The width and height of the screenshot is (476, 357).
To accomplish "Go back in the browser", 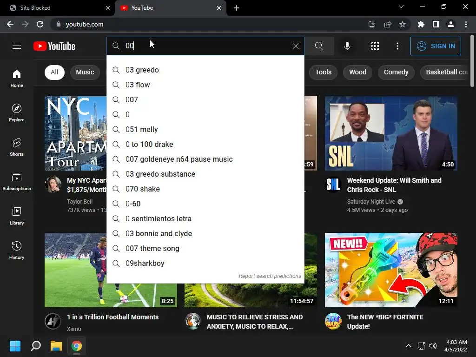I will click(x=10, y=24).
